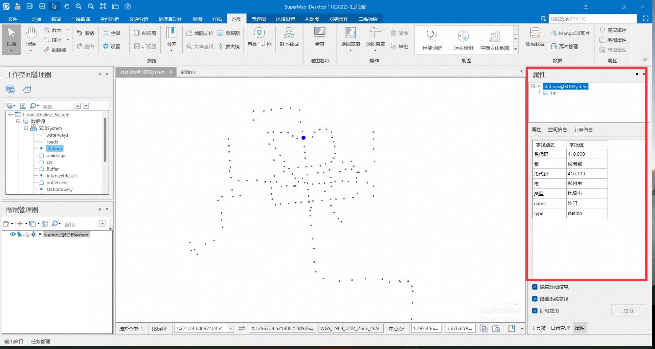Screen dimensions: 655x349
Task: Select record 141 in 属性 tree
Action: click(x=554, y=93)
